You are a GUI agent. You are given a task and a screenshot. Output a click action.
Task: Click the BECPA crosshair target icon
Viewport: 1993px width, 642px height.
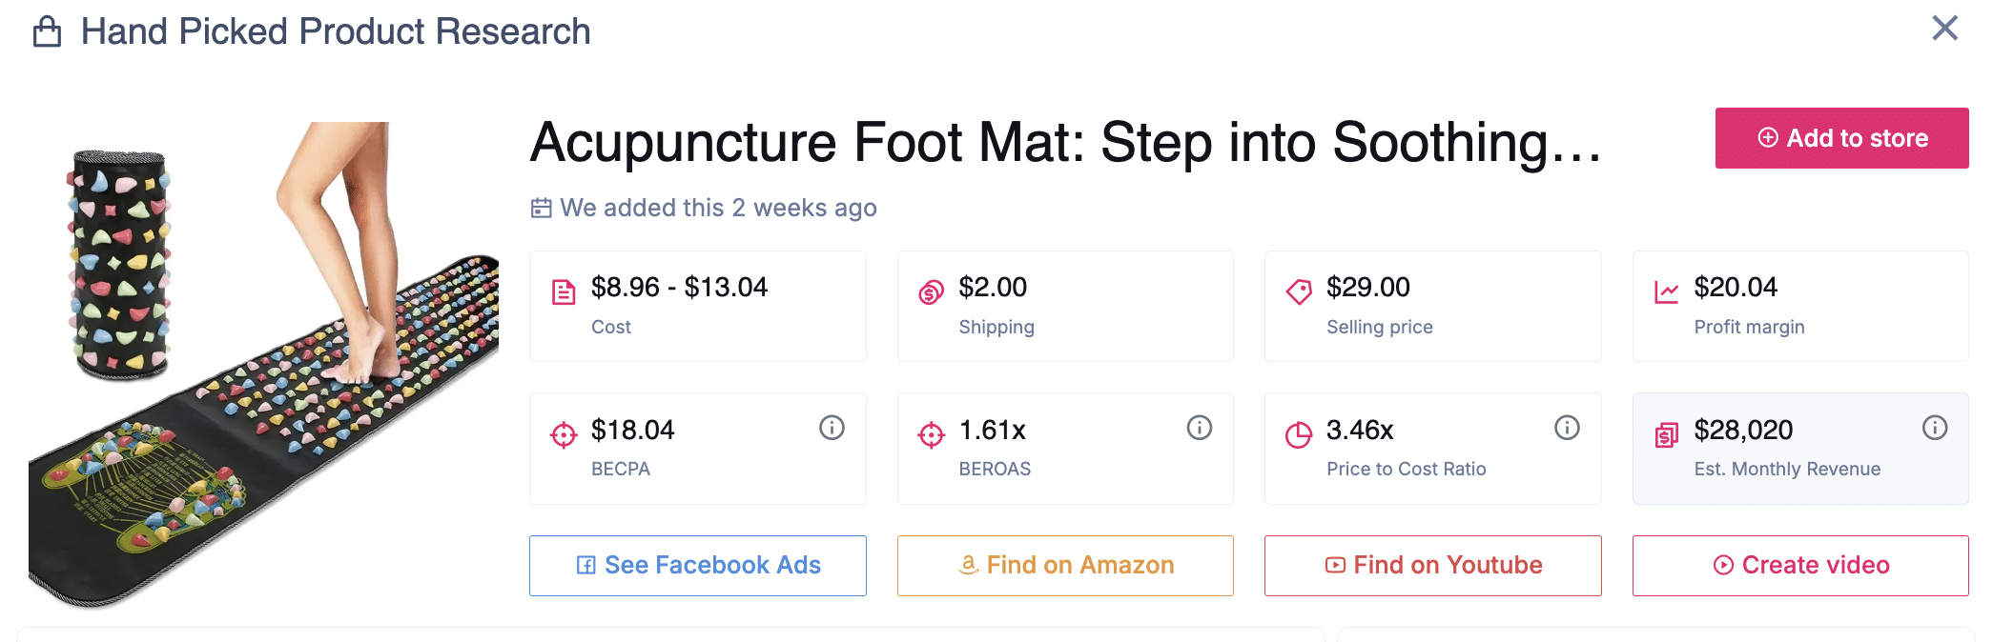[x=564, y=434]
